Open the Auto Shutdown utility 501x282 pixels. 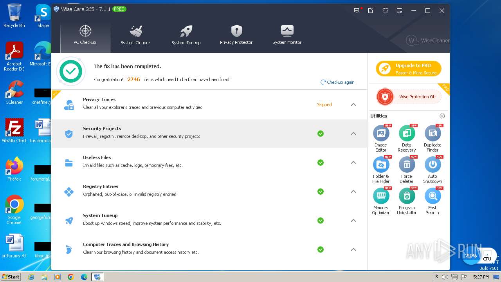point(433,170)
